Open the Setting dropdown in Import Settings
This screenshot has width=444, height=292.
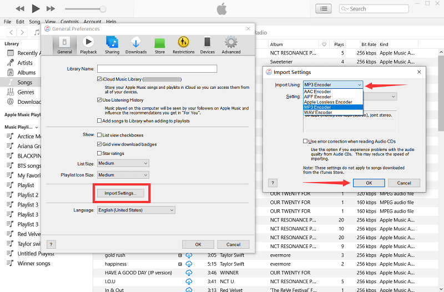coord(380,97)
